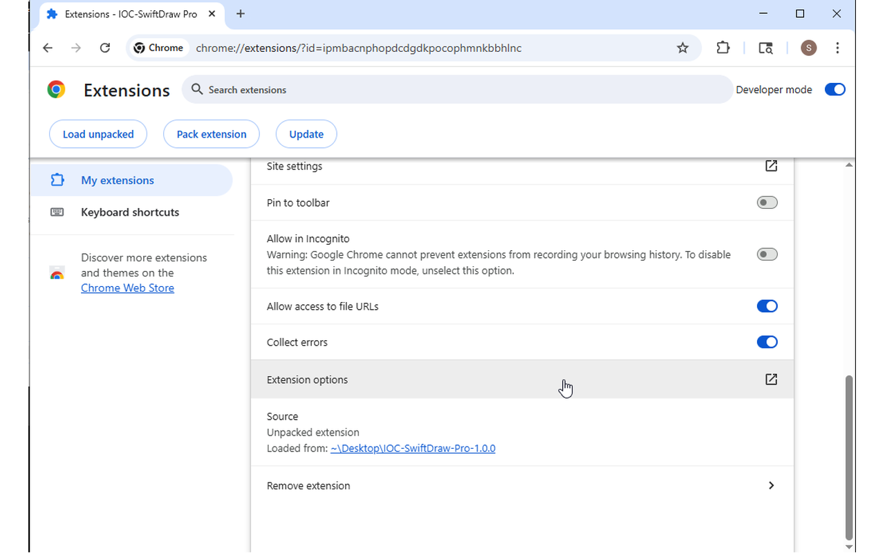The width and height of the screenshot is (885, 553).
Task: Click the Pin to toolbar label
Action: pyautogui.click(x=298, y=203)
